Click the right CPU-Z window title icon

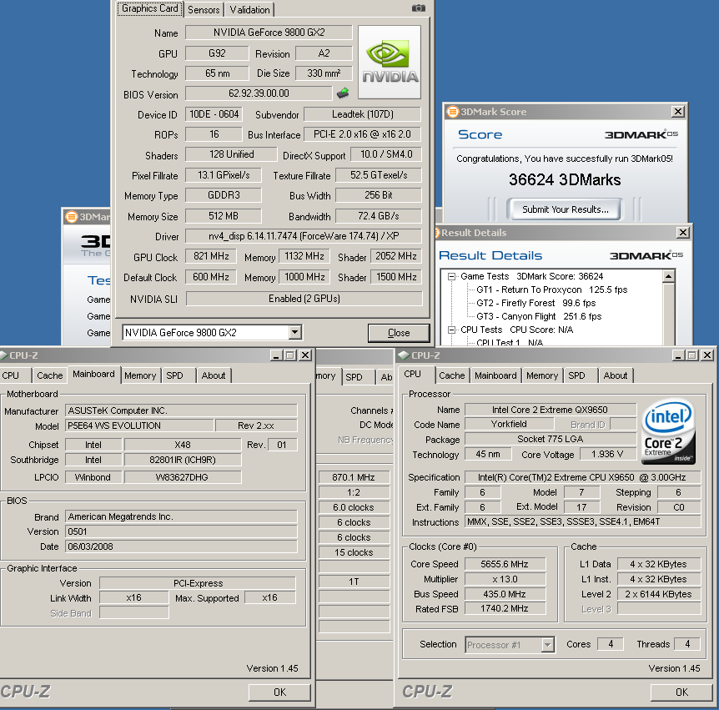pos(404,355)
